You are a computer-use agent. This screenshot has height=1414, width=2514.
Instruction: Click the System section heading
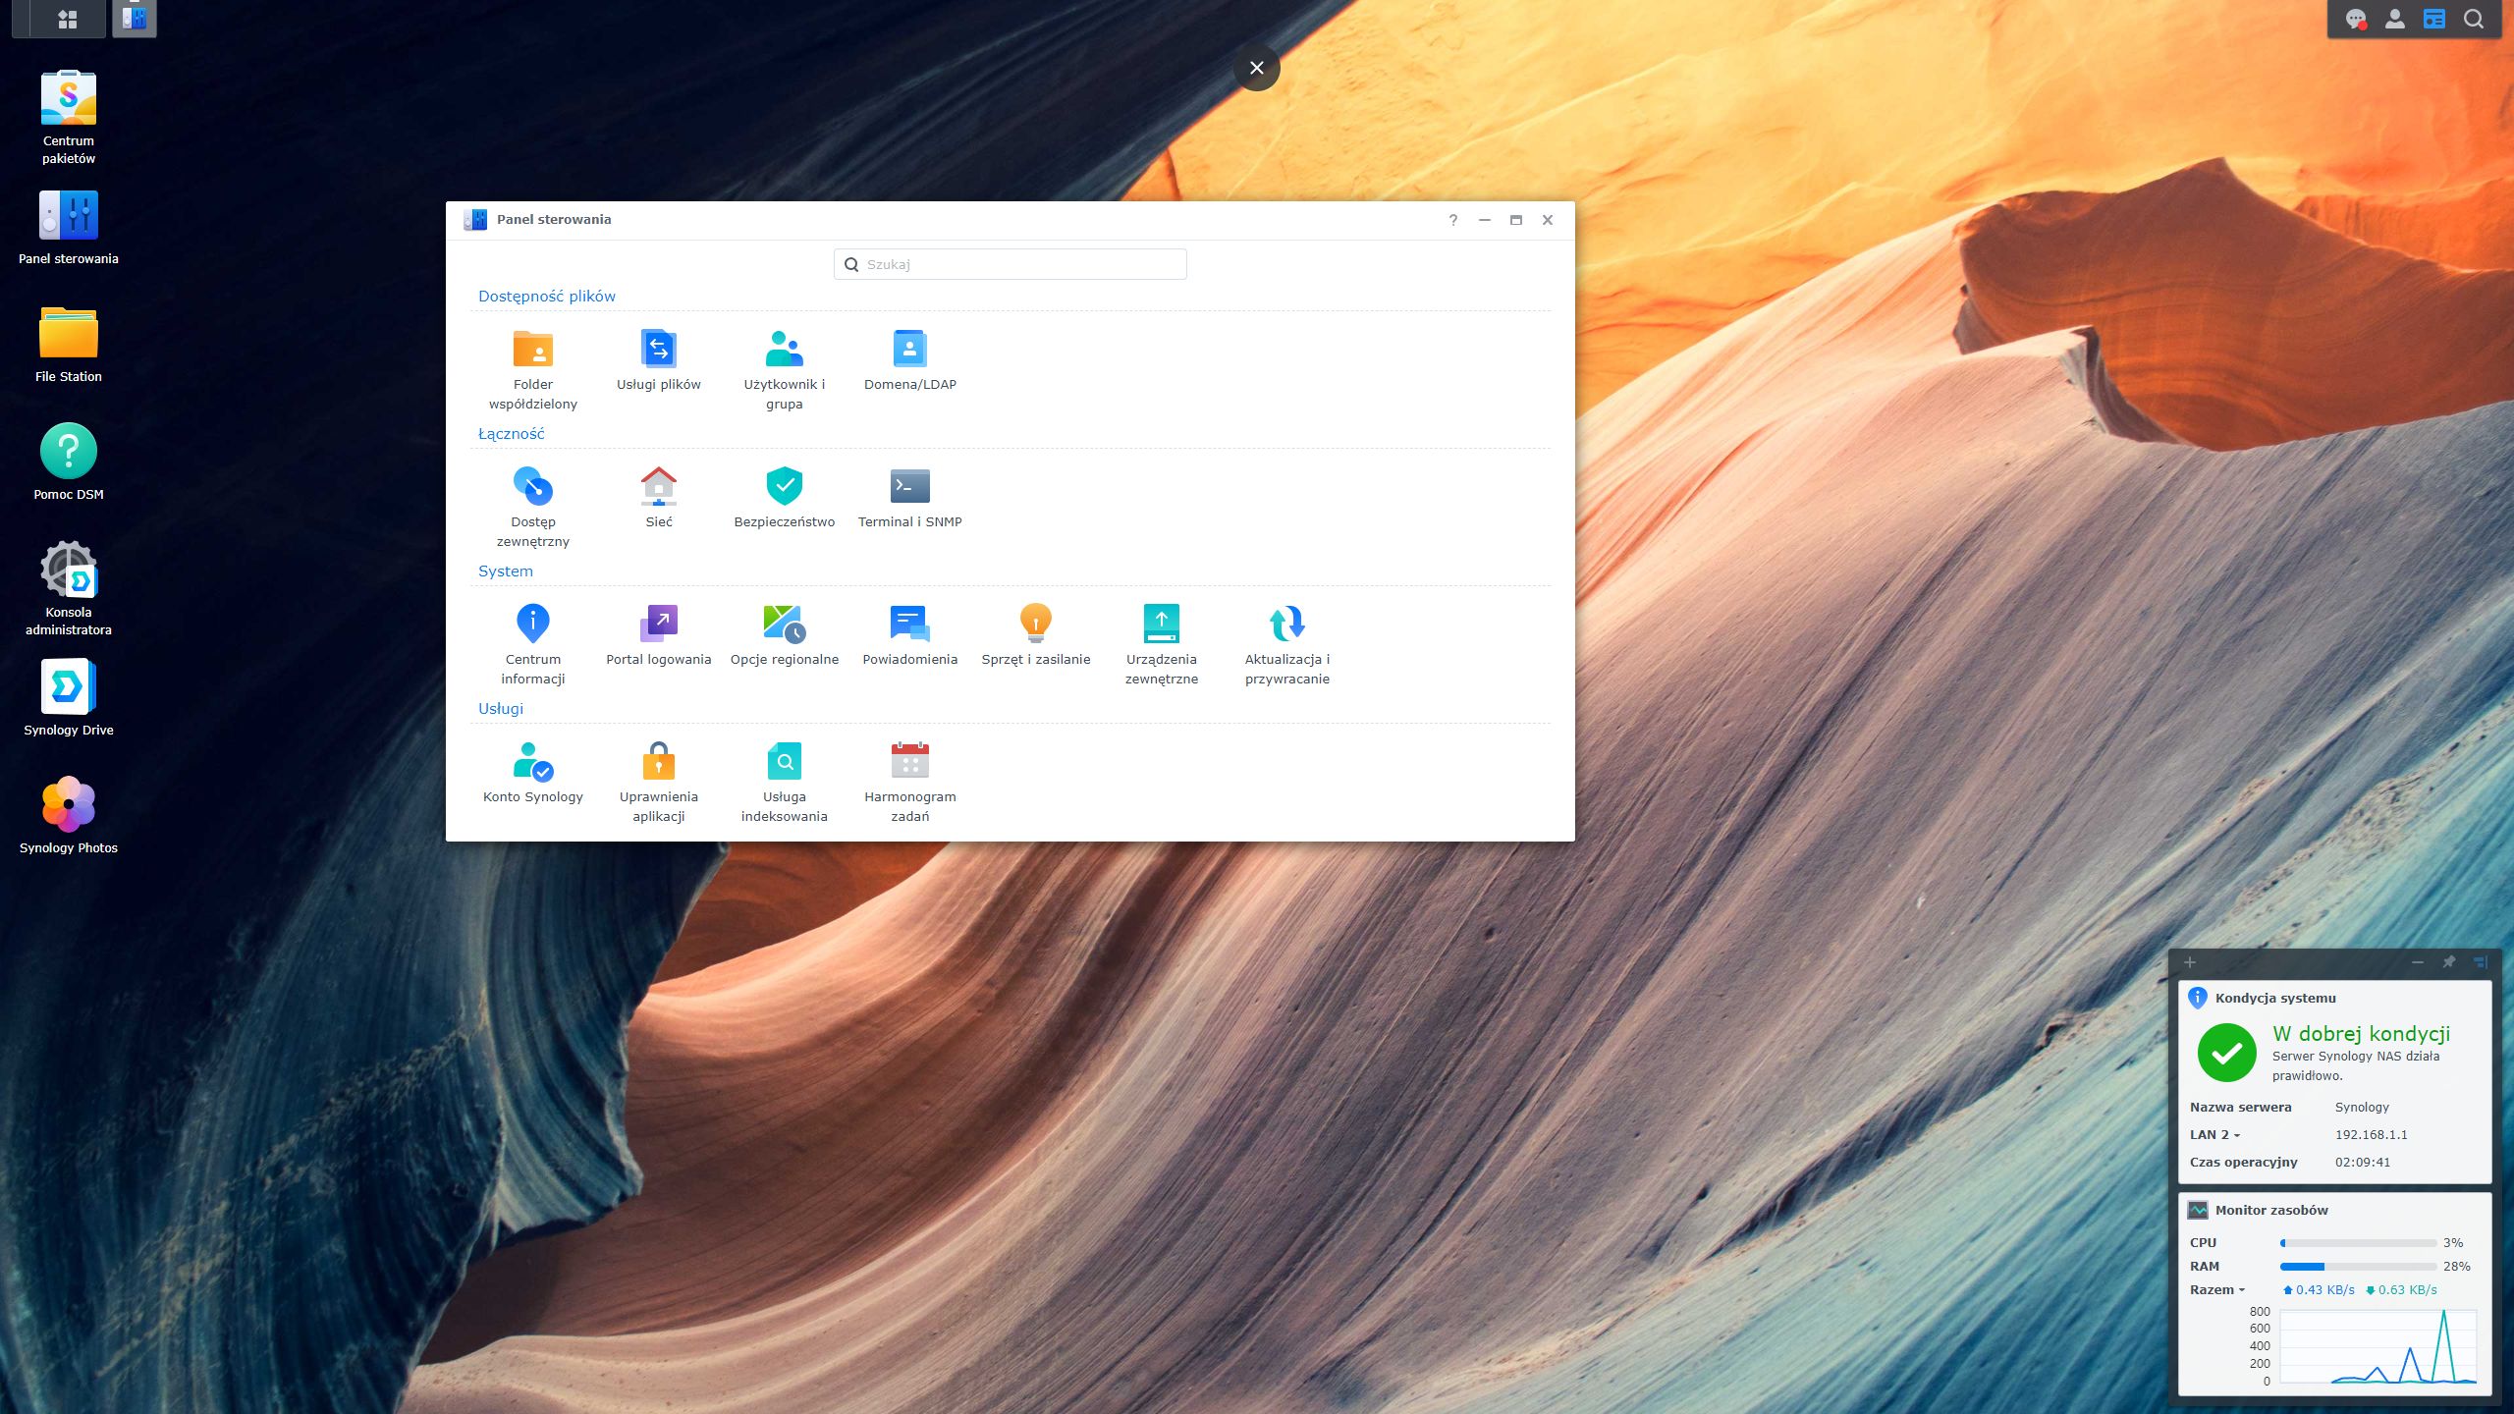(506, 571)
